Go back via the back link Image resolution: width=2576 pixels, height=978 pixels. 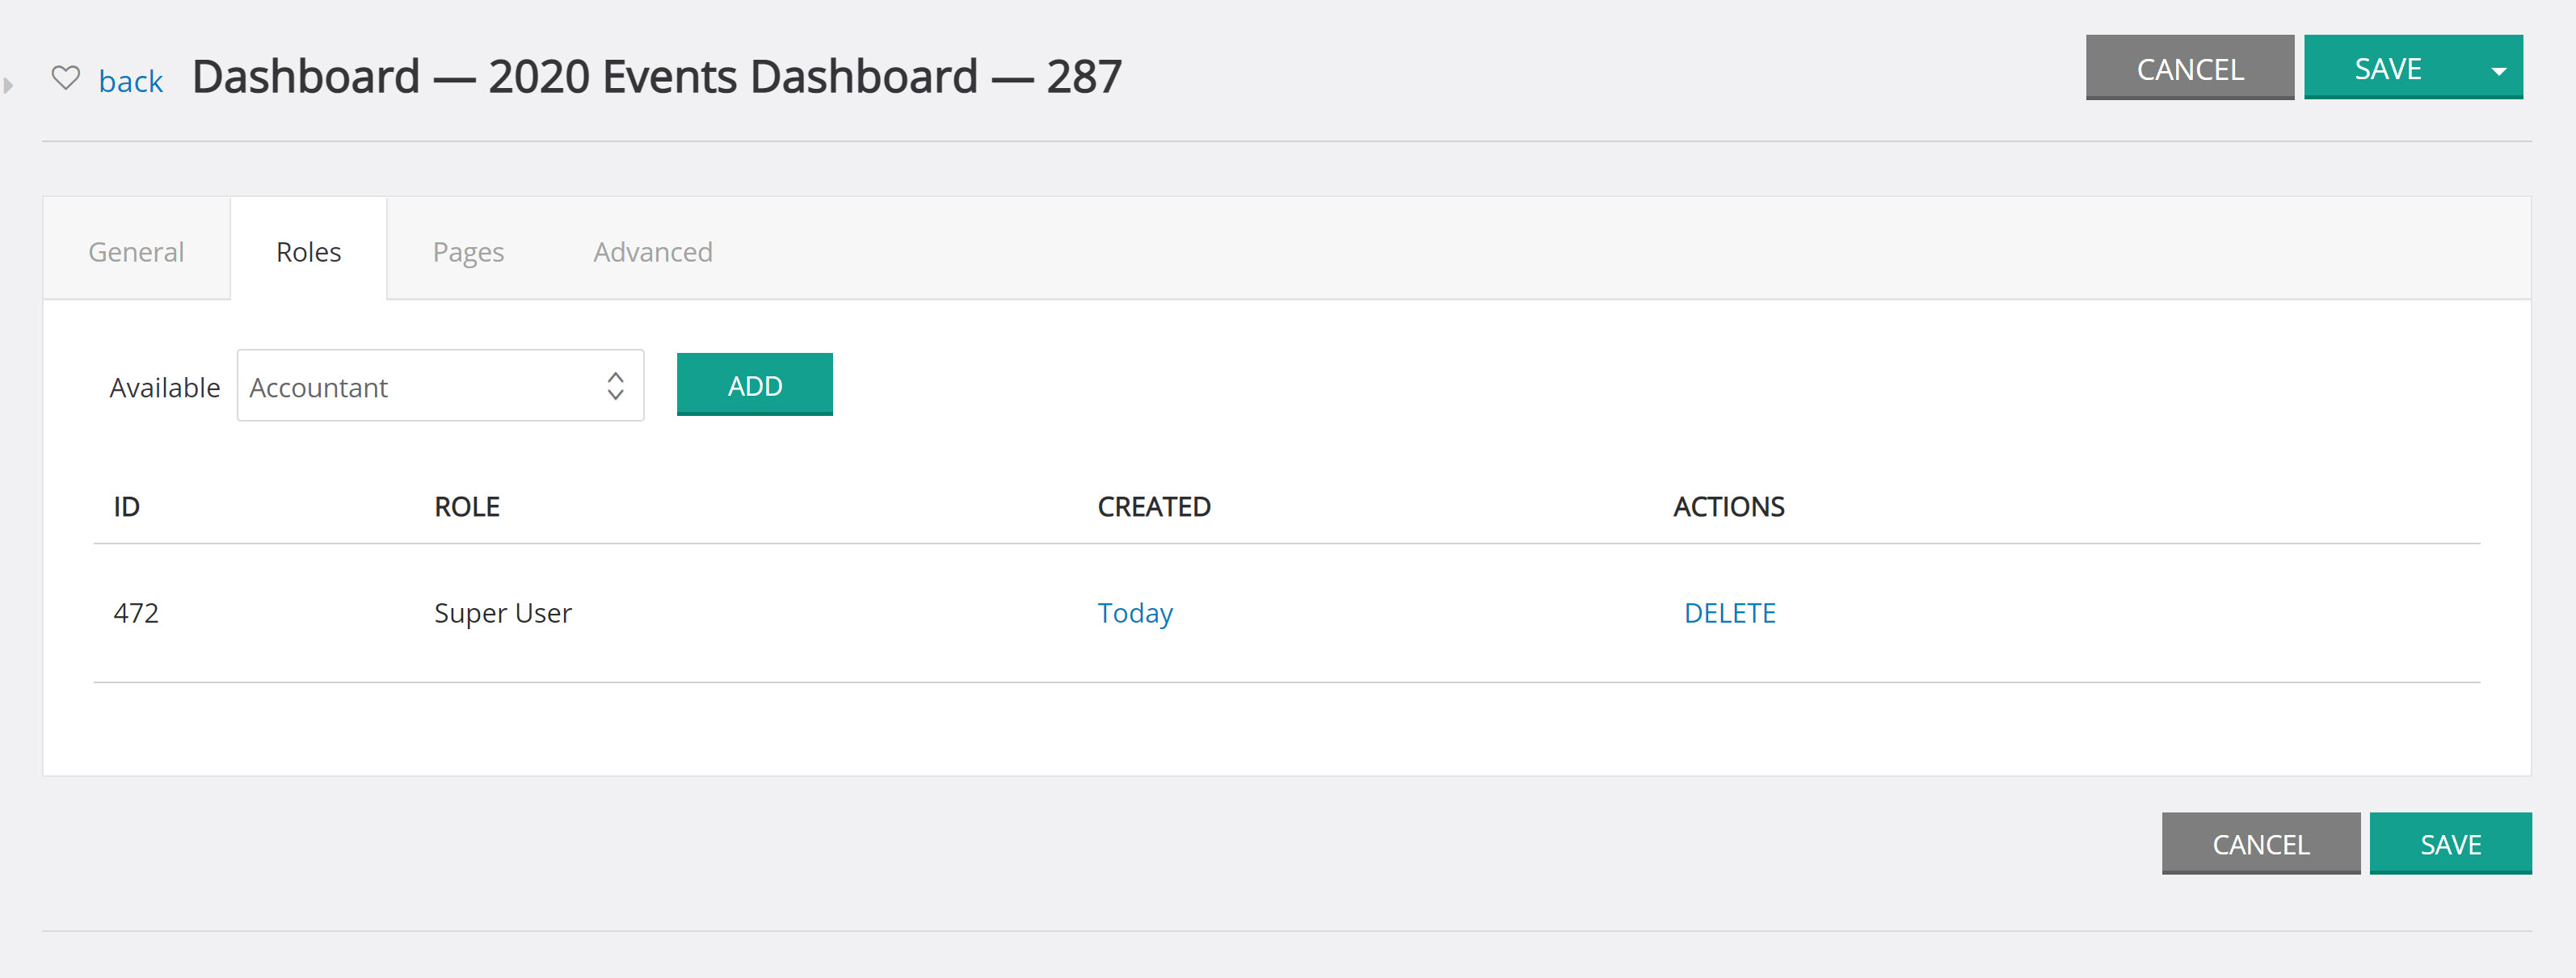(131, 81)
